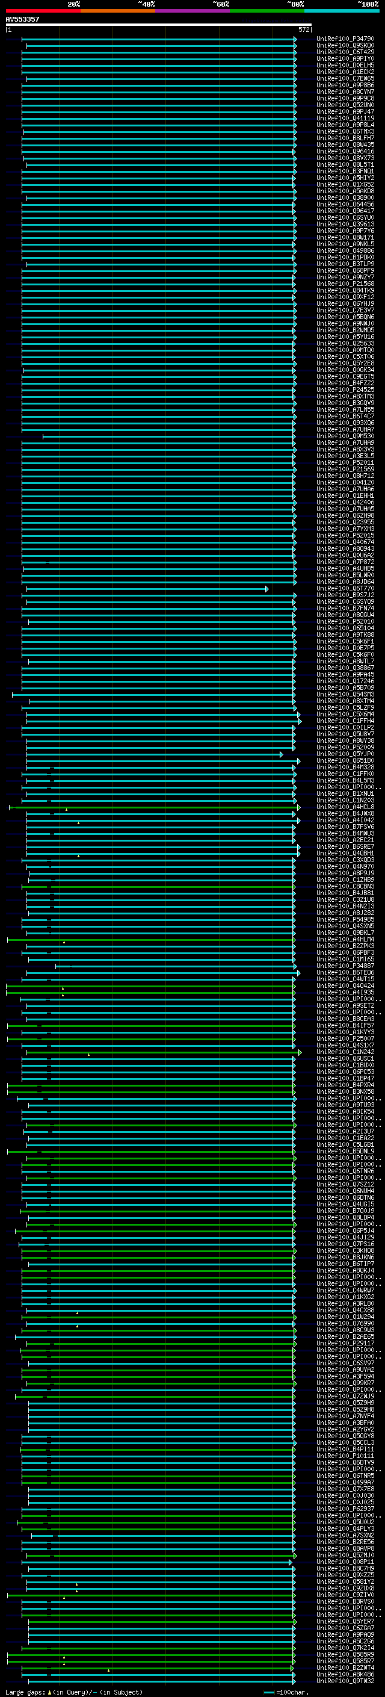Select label UniRef100_A5HIY2

(x=345, y=178)
